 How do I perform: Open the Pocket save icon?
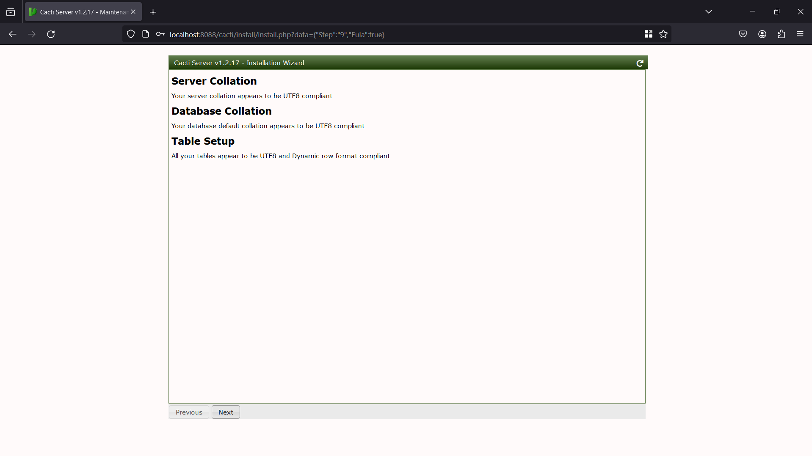[x=743, y=34]
